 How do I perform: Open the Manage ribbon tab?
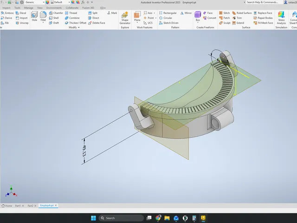click(x=29, y=8)
